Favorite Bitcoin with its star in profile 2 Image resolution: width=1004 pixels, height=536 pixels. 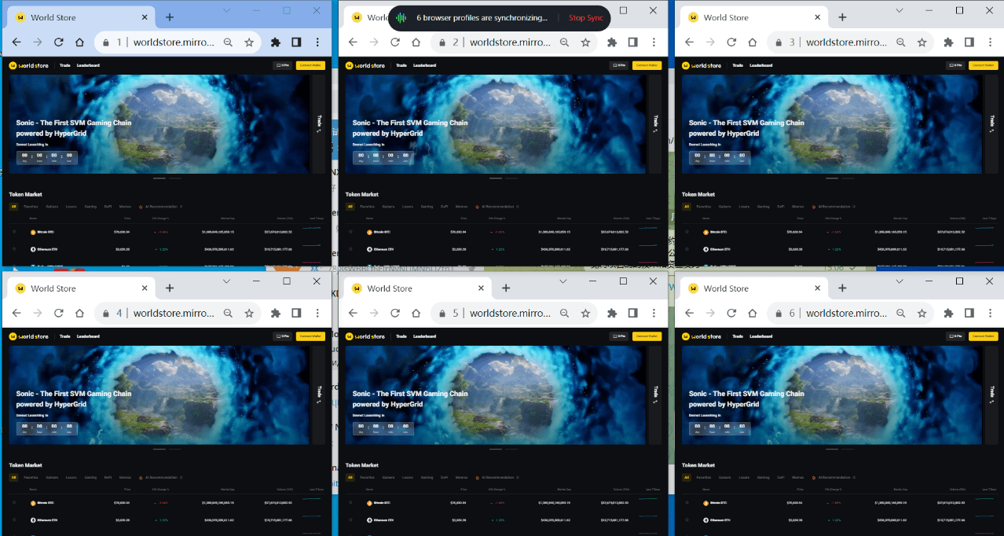point(350,232)
